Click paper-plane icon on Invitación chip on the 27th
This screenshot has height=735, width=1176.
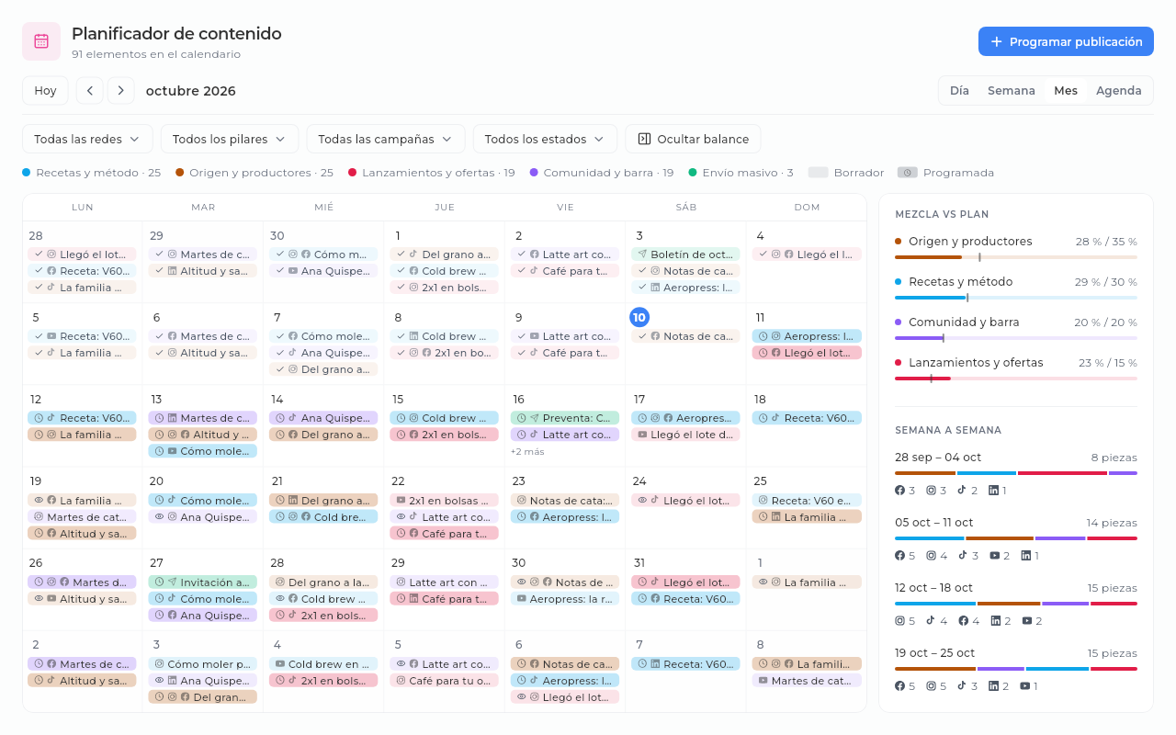173,582
